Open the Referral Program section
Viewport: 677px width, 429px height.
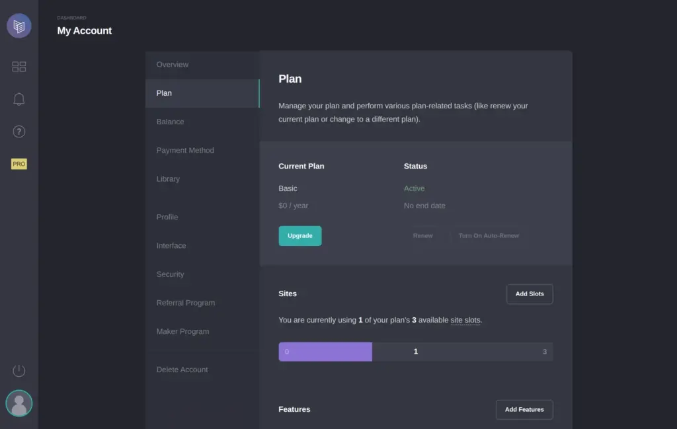(202, 303)
